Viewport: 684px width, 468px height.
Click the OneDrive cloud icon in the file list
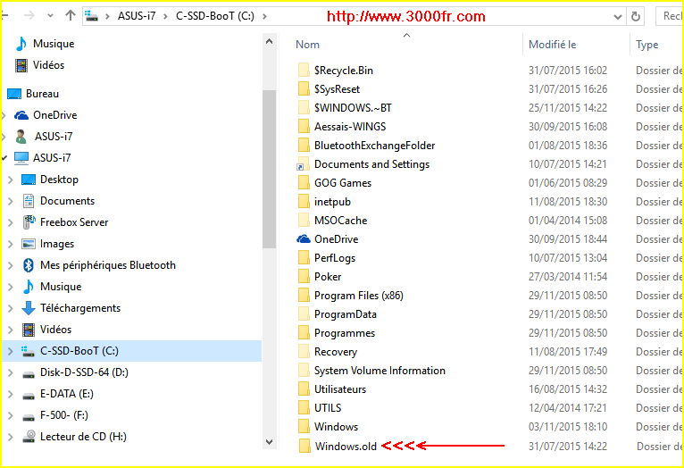pos(304,239)
